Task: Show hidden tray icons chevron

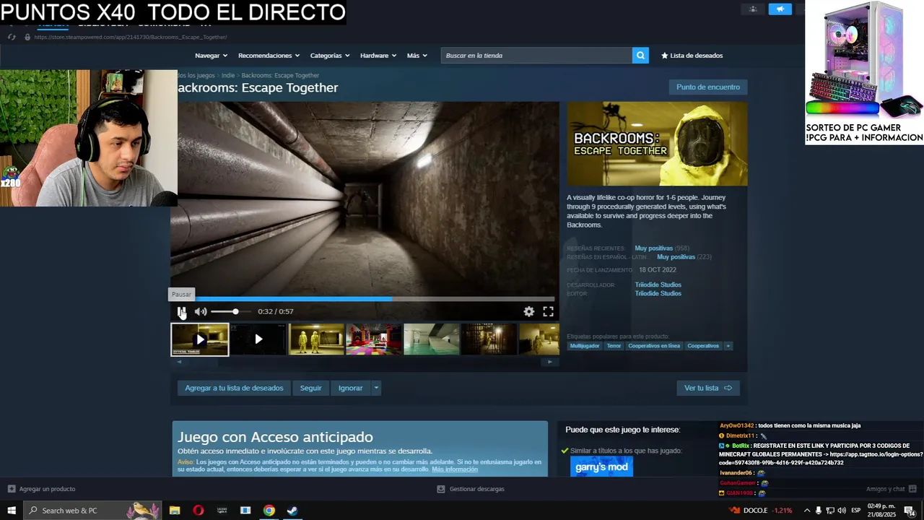Action: (x=807, y=511)
